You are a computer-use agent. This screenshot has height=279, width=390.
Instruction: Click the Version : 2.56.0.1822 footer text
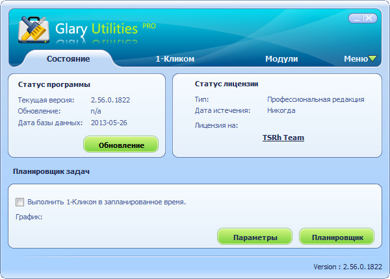click(348, 267)
